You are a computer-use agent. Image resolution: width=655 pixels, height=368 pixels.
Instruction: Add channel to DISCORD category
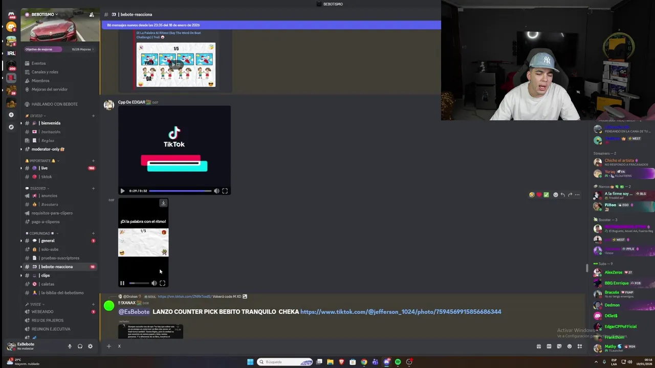[93, 189]
